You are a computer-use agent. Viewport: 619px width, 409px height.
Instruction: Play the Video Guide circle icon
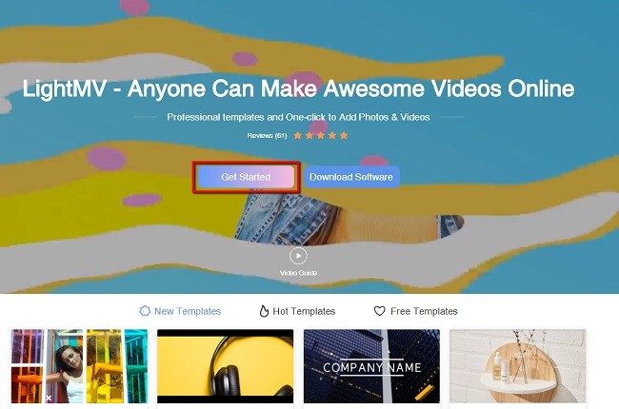[298, 256]
